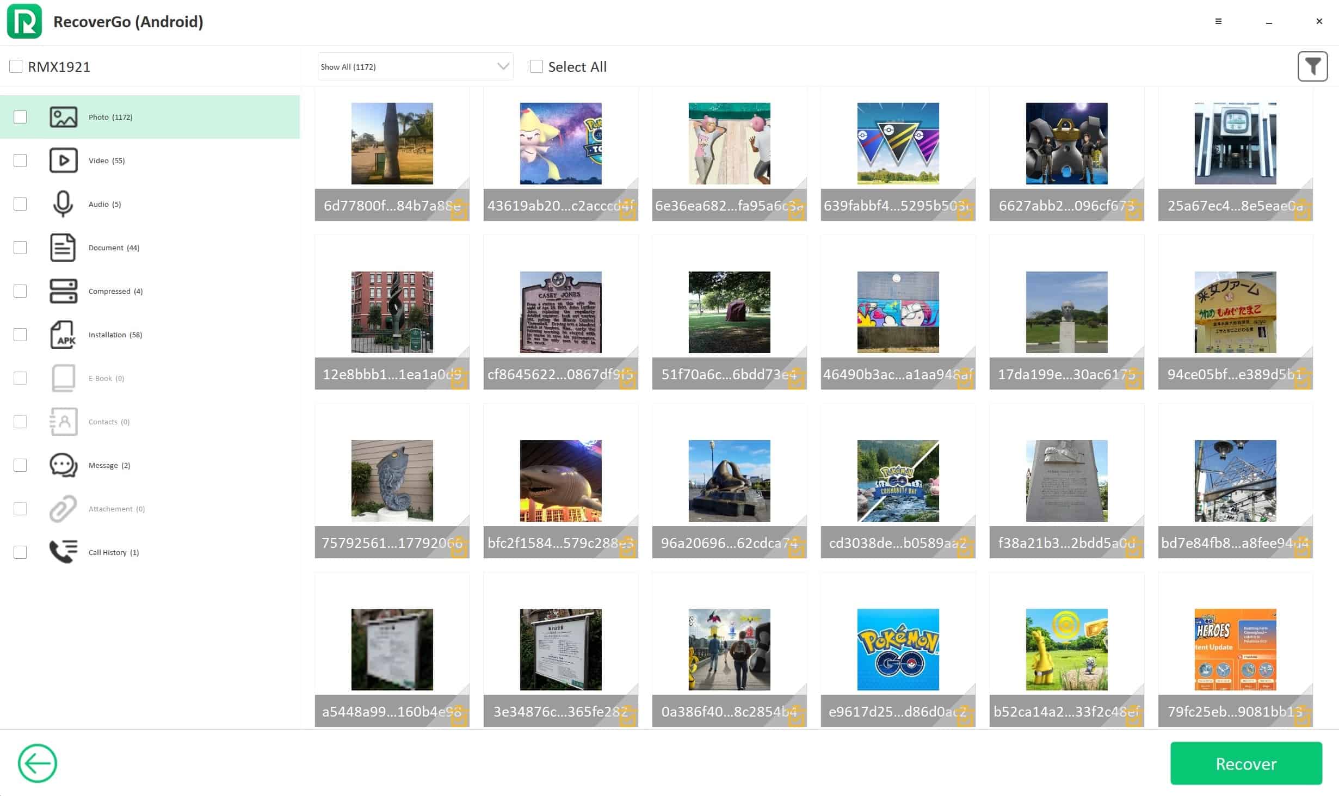Click the green back arrow icon
This screenshot has height=796, width=1339.
click(x=37, y=763)
